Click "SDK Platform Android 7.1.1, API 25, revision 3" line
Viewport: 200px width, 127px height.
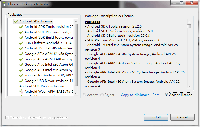click(x=122, y=40)
